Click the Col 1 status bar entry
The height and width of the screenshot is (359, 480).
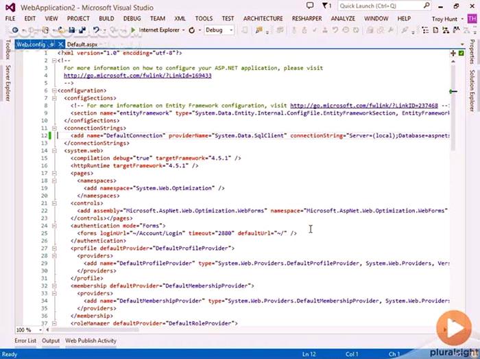[x=352, y=354]
